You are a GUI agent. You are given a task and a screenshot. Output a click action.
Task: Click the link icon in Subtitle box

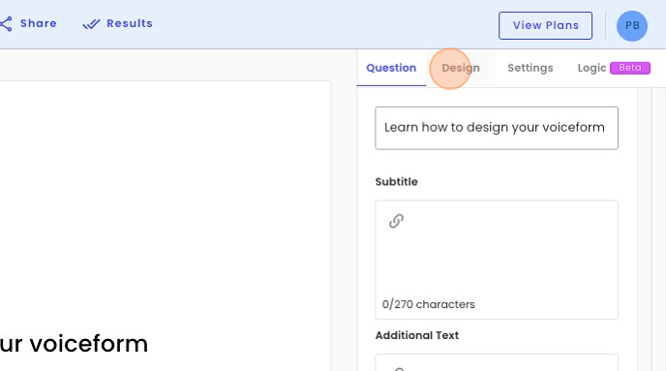[x=396, y=221]
